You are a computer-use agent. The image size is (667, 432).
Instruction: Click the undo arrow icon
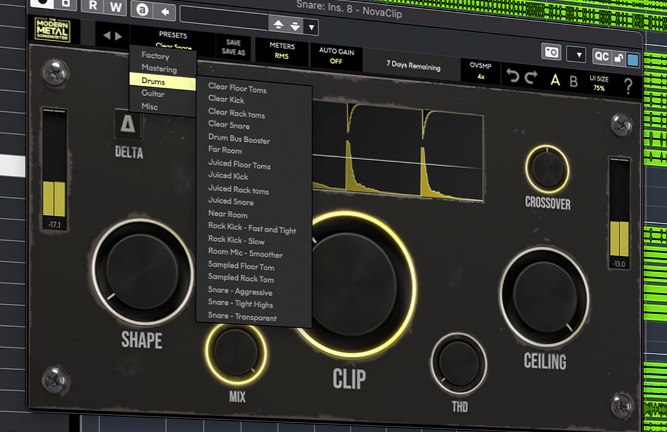(513, 77)
